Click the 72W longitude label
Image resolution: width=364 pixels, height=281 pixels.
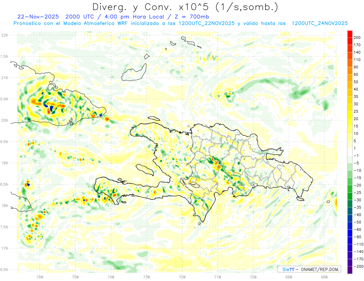click(x=182, y=277)
